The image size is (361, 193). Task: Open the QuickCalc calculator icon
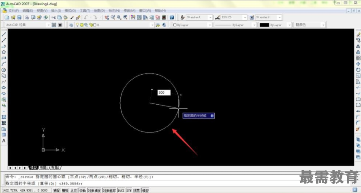(164, 17)
